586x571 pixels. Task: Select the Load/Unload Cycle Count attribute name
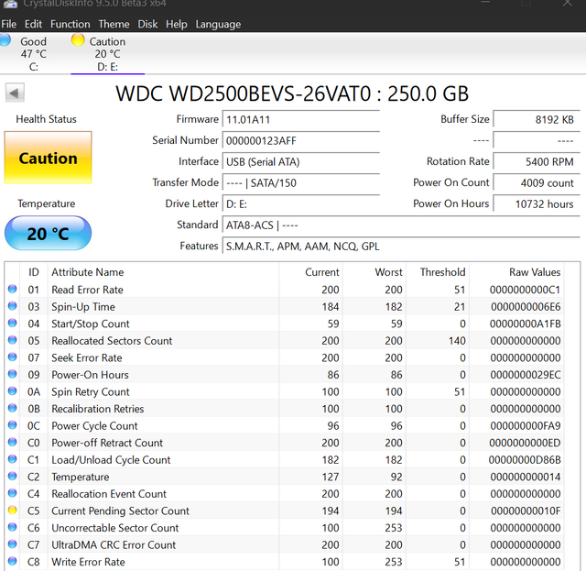111,460
